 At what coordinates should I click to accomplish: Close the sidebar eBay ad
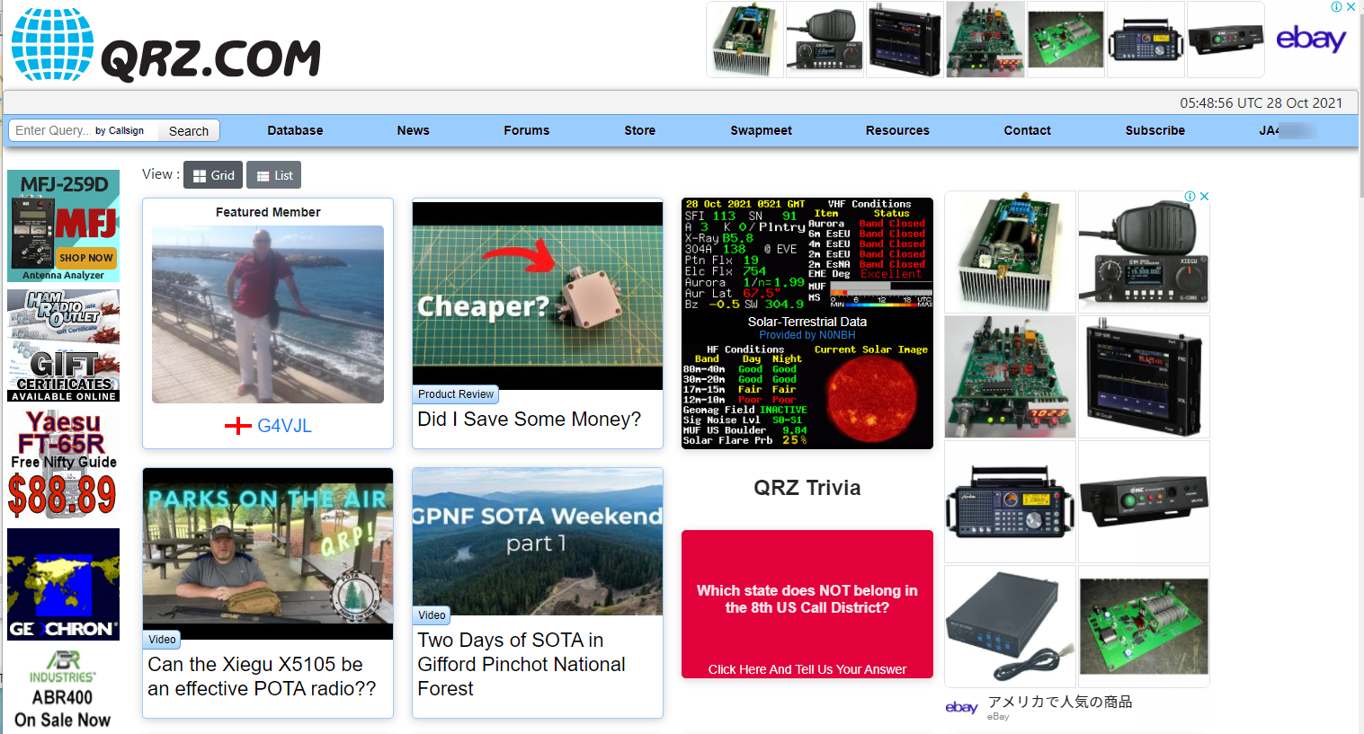coord(1204,196)
